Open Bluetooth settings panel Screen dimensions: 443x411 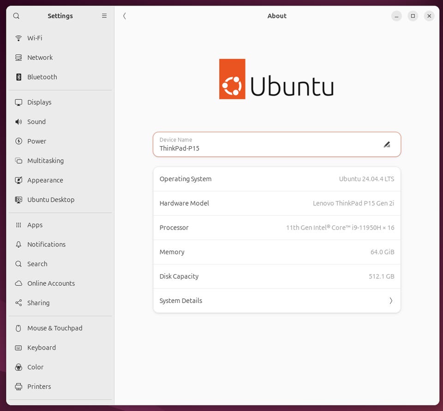point(60,77)
